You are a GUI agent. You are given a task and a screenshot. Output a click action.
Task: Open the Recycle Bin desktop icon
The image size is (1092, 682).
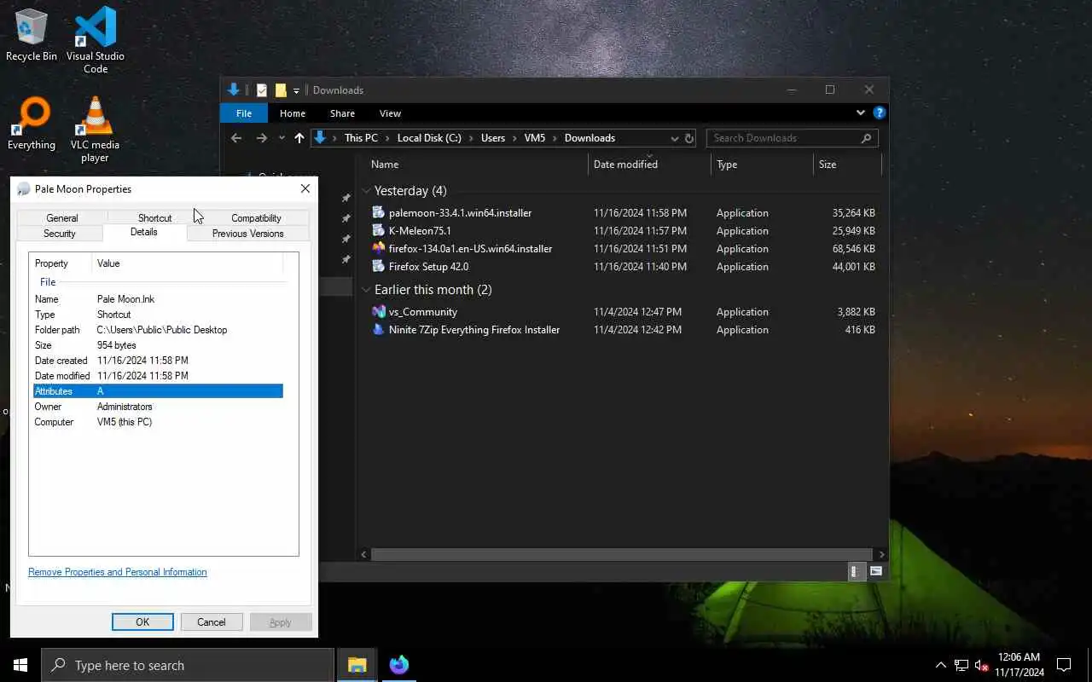coord(32,36)
